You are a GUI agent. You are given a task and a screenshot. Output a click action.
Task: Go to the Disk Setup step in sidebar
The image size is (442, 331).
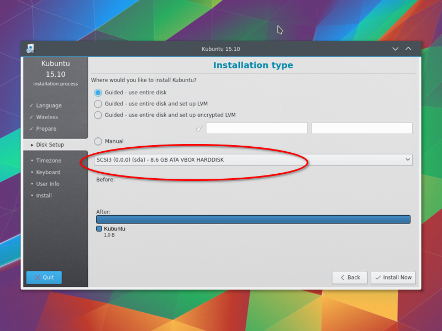coord(50,145)
